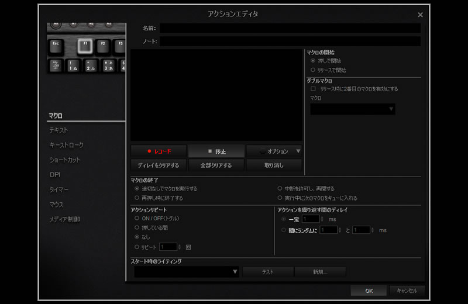Select リピート count radio option

coord(137,247)
